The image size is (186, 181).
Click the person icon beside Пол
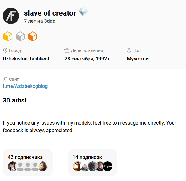(x=129, y=50)
